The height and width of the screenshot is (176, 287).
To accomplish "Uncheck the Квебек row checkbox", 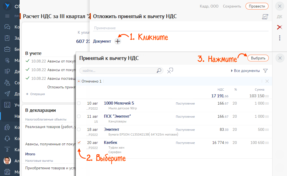I will coord(79,143).
